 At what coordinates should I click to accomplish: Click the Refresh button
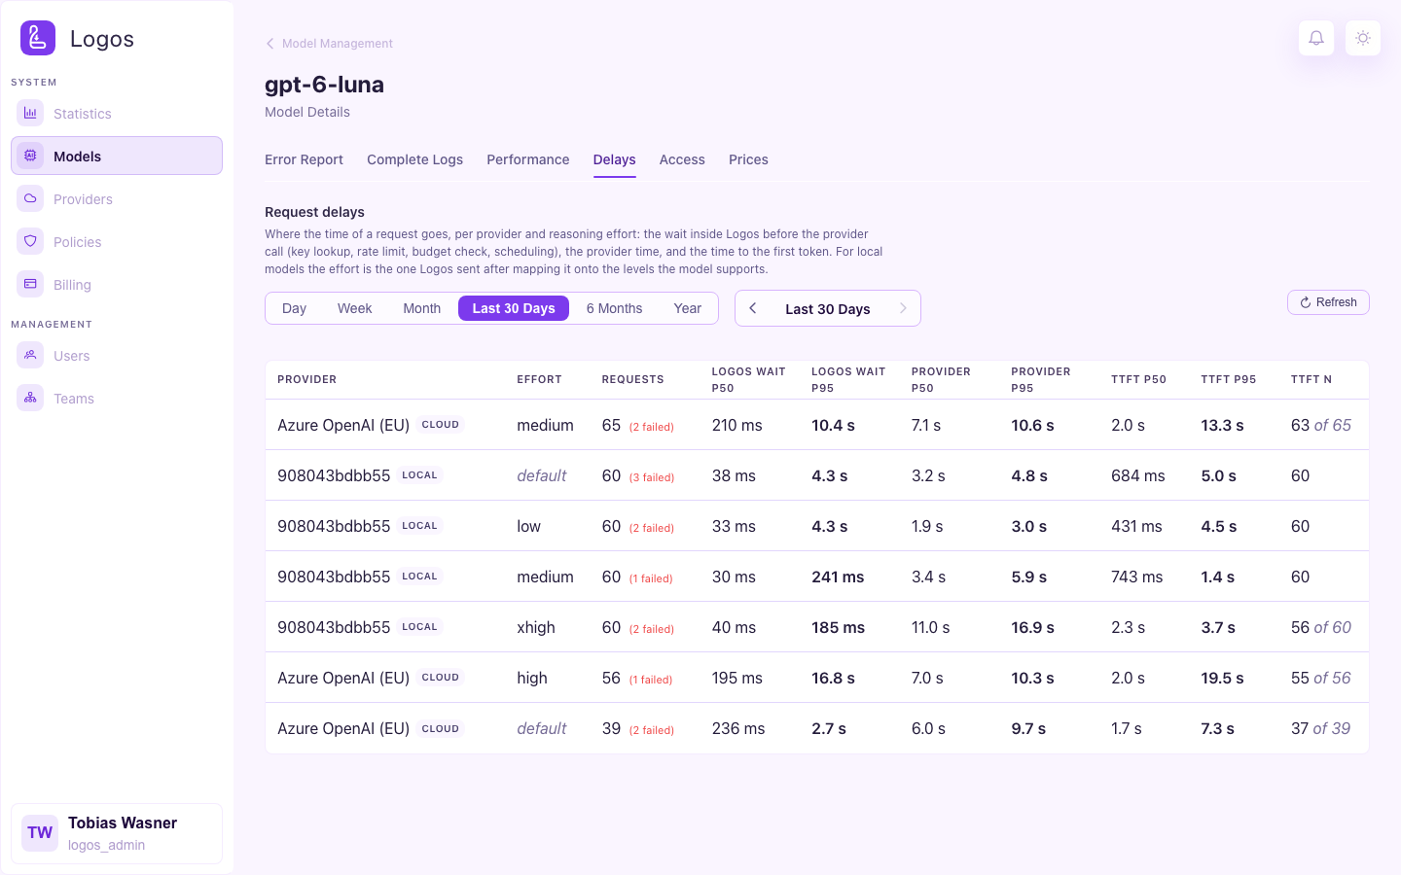coord(1328,302)
